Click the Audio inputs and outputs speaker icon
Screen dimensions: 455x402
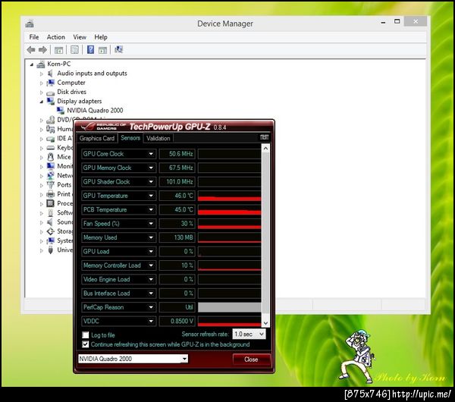50,73
